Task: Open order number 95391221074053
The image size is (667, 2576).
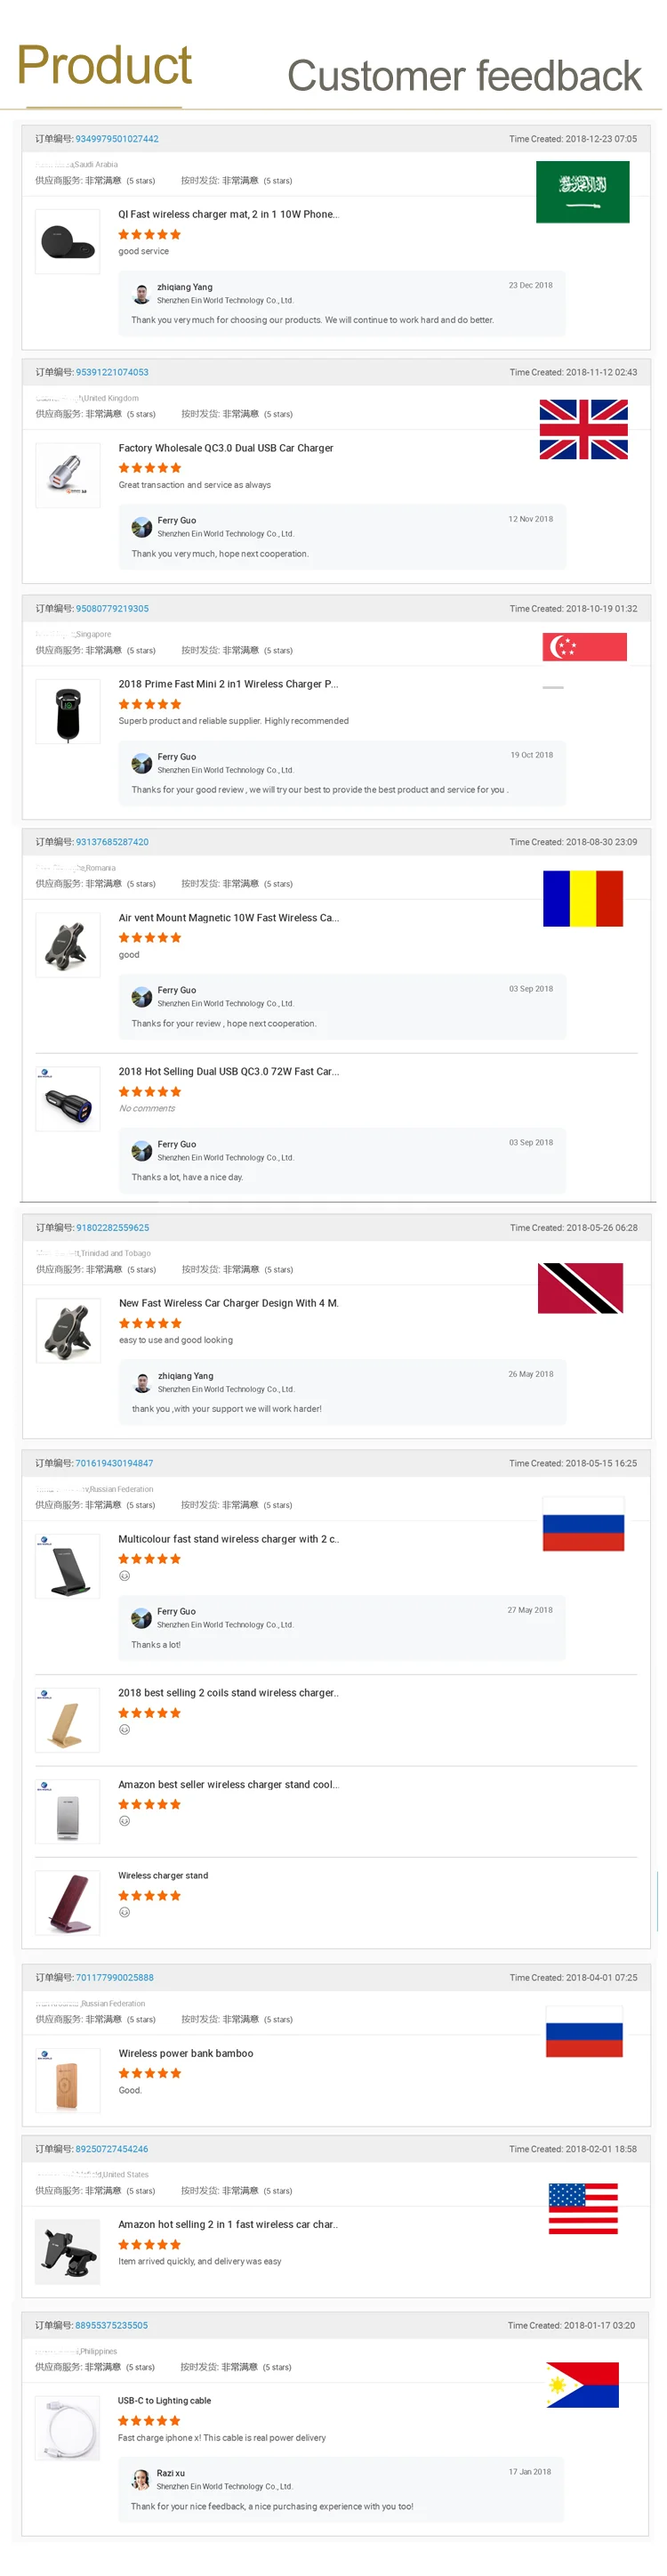Action: point(113,374)
